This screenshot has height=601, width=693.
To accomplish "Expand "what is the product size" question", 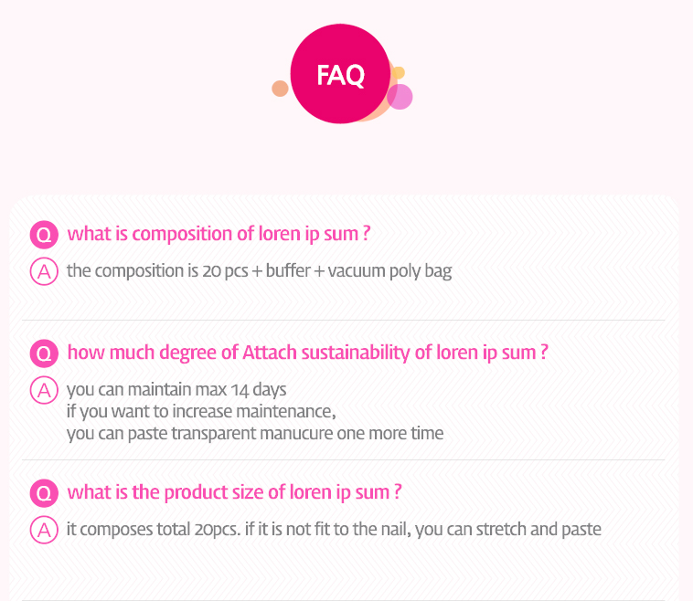I will click(234, 493).
